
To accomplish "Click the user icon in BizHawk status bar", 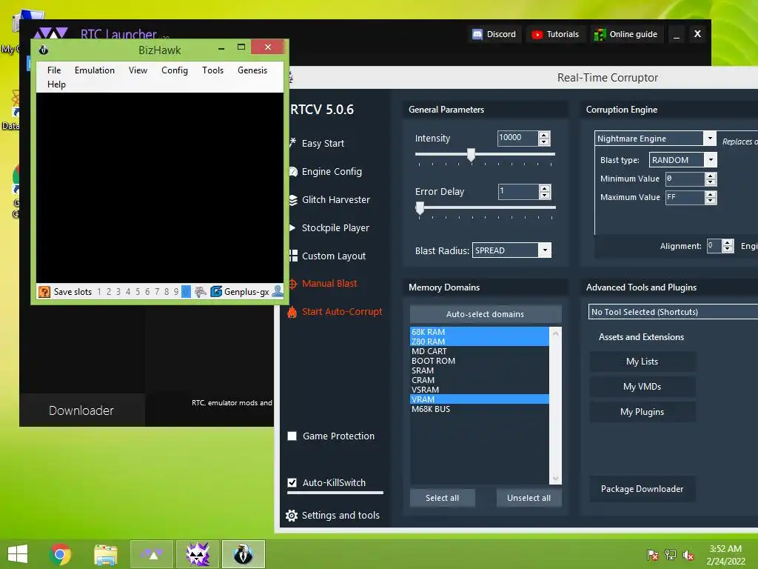I will [x=278, y=291].
